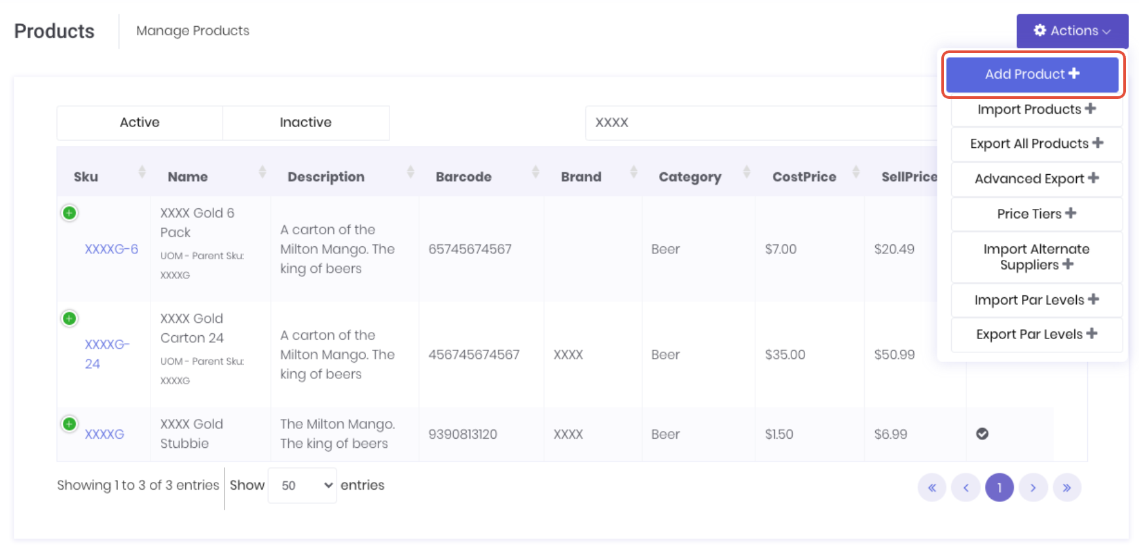Sort table by Sku column arrows

pyautogui.click(x=142, y=172)
